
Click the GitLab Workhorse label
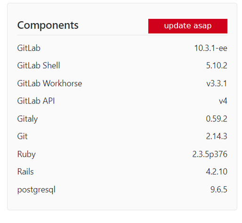pyautogui.click(x=49, y=83)
